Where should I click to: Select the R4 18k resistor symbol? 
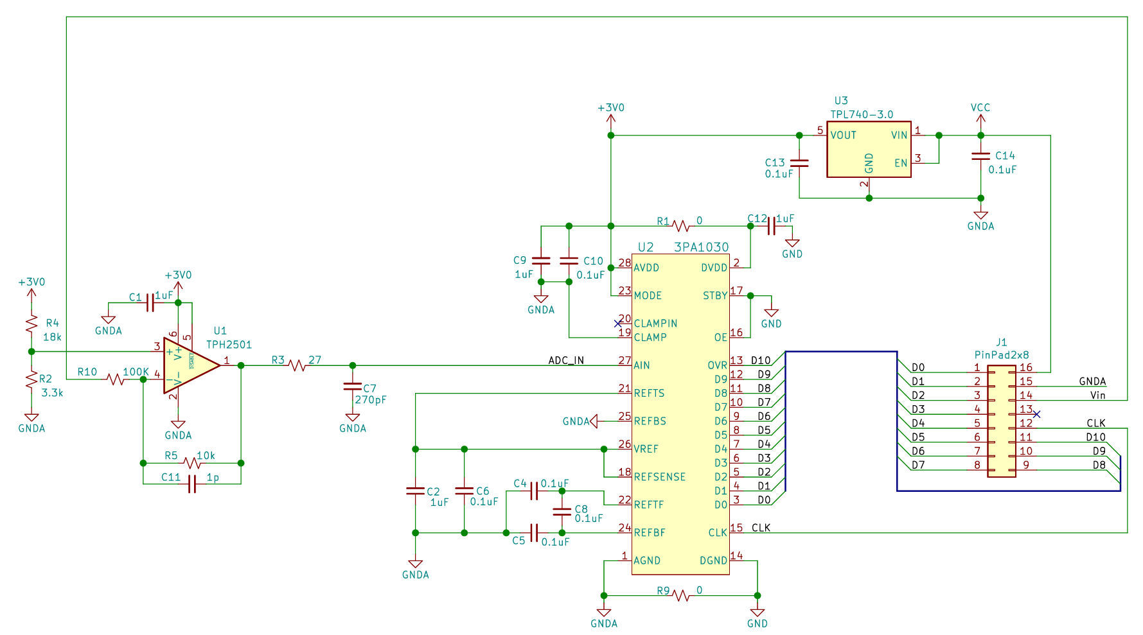point(31,324)
